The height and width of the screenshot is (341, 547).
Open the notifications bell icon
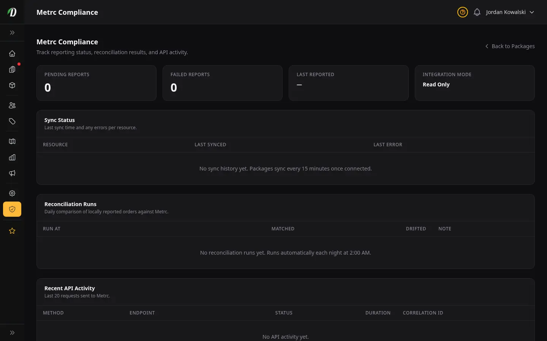[477, 12]
